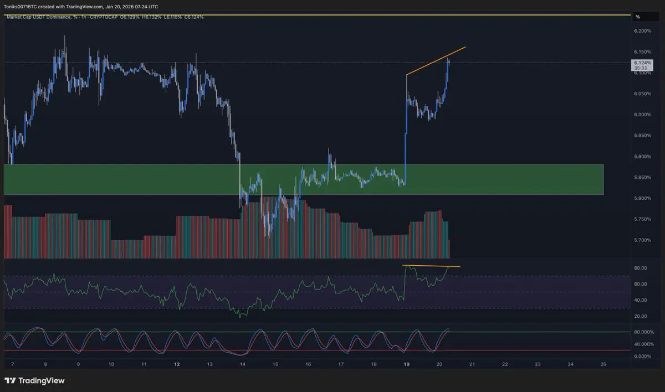Select the green support zone rectangle

303,179
